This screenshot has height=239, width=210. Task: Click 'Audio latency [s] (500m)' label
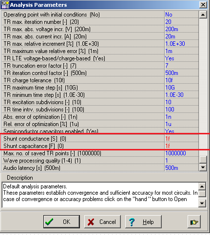pos(32,168)
